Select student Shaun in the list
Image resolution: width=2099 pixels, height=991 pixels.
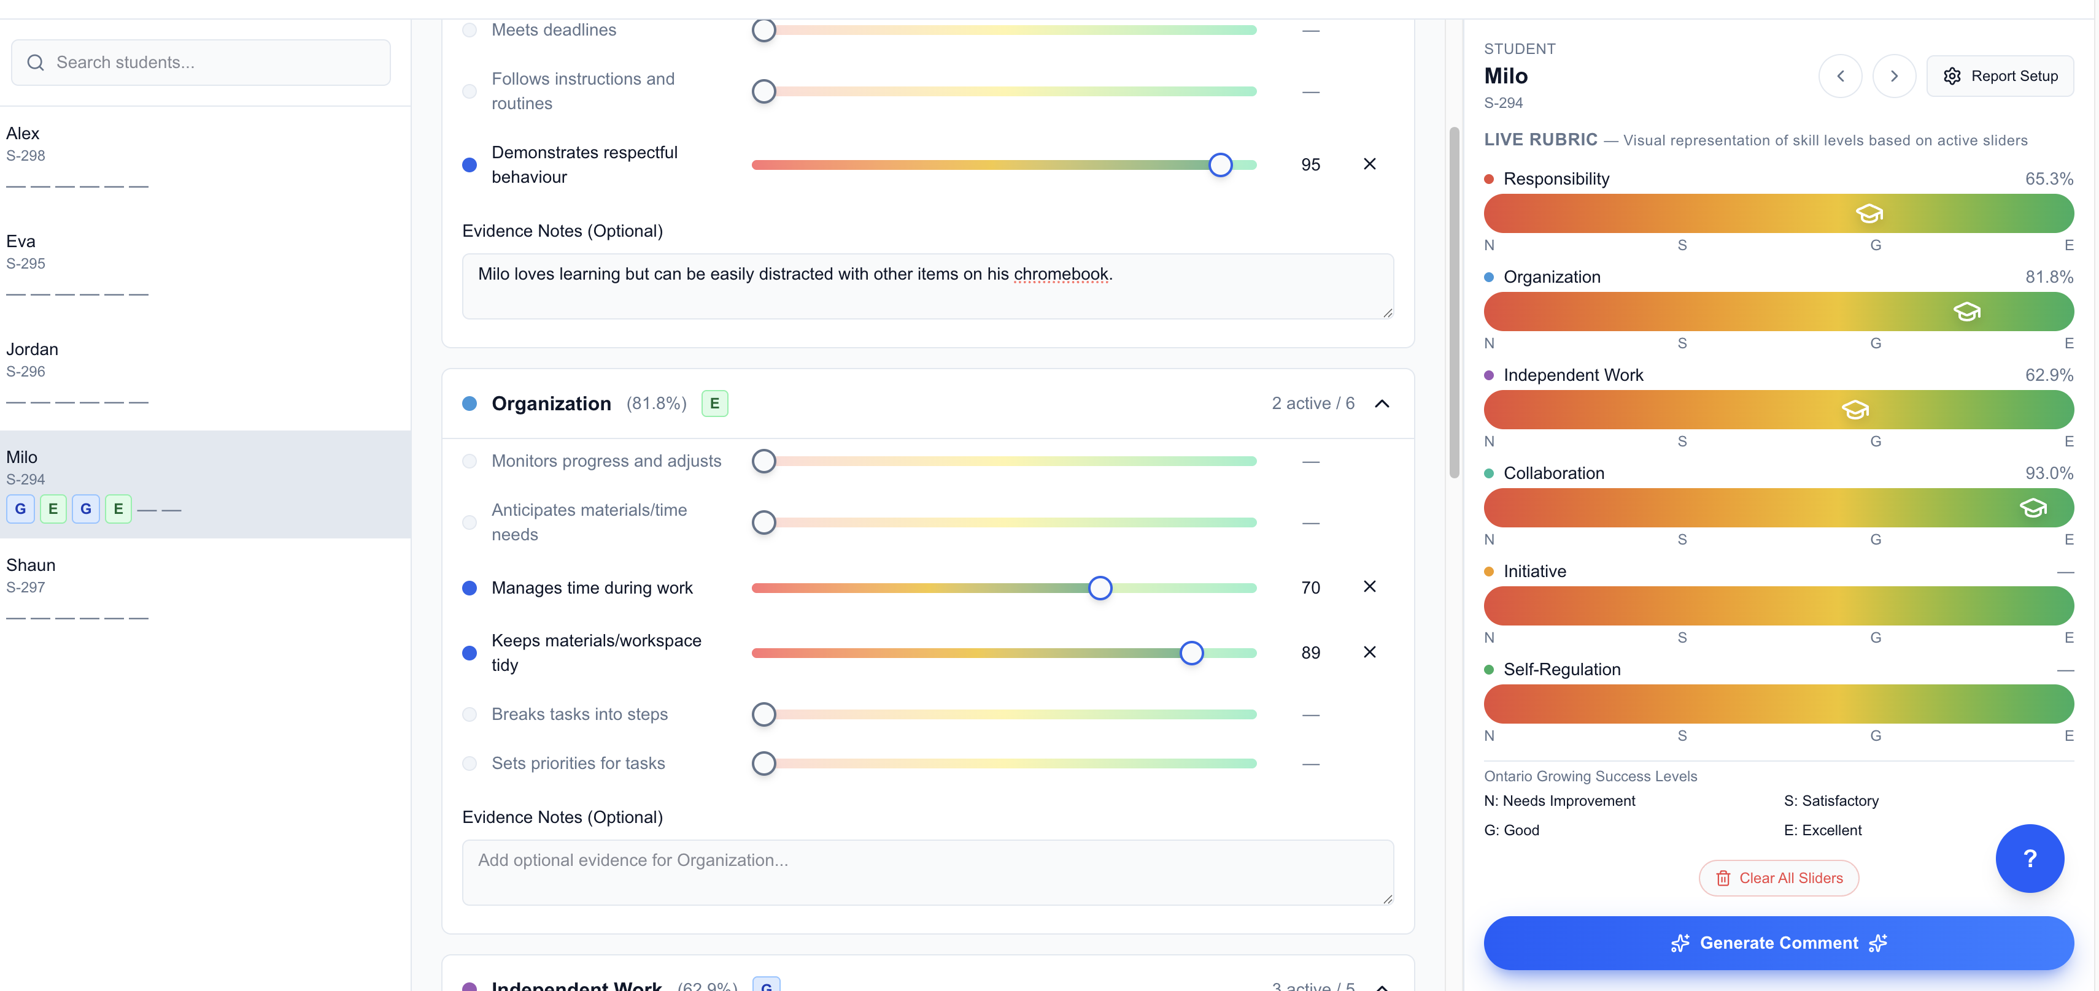coord(206,592)
